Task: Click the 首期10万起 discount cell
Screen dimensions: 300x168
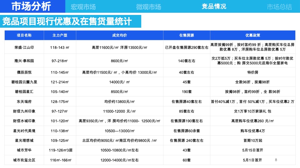Action: point(253,141)
